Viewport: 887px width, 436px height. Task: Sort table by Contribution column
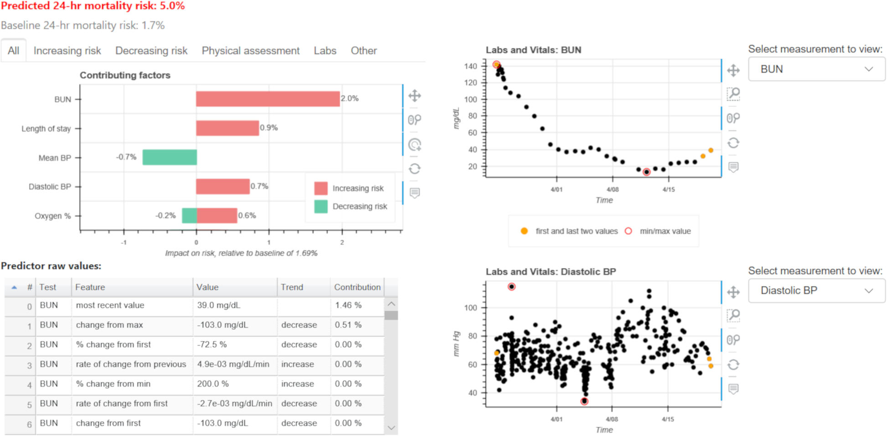point(357,287)
